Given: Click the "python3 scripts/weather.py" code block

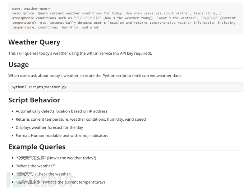Looking at the screenshot, I should point(39,87).
